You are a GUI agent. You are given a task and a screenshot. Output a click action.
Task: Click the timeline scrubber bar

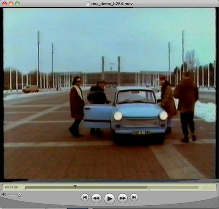pyautogui.click(x=112, y=187)
